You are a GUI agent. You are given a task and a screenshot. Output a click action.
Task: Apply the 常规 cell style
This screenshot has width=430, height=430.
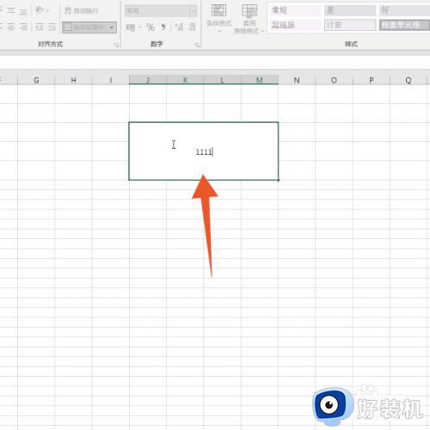[x=295, y=10]
